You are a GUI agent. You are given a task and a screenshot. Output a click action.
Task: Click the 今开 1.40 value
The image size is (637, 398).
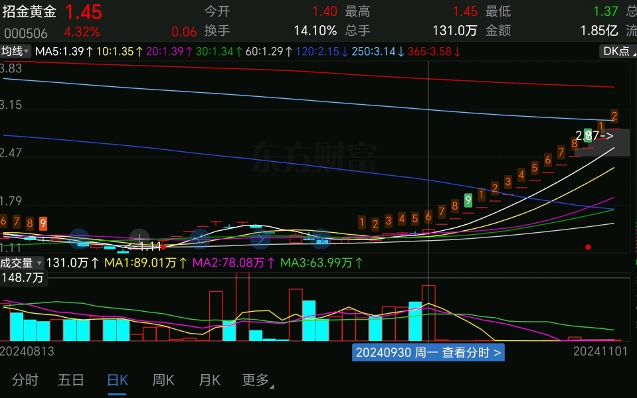tap(325, 11)
